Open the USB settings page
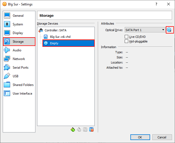Image resolution: width=175 pixels, height=143 pixels. [15, 76]
